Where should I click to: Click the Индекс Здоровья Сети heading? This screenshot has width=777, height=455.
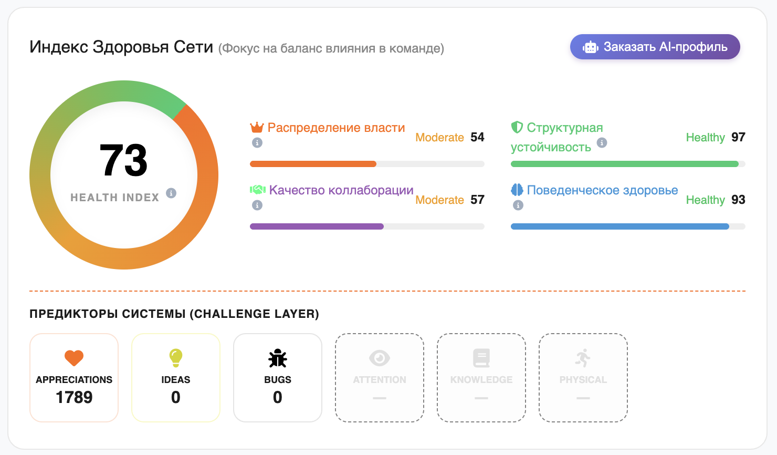[x=121, y=47]
